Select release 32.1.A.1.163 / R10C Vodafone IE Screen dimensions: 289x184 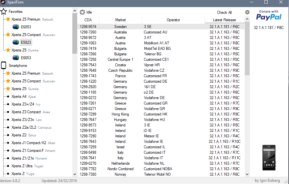[161, 142]
